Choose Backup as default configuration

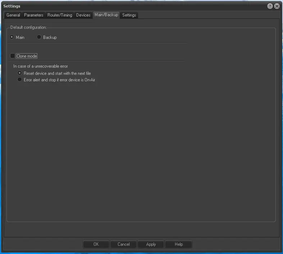[39, 37]
